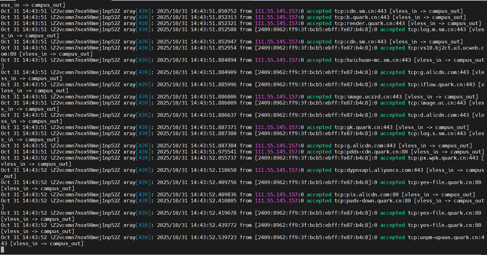Click the tcp:log.s.sm.cn:443 destination
Viewport: 487px width, 255px height.
tap(437, 133)
